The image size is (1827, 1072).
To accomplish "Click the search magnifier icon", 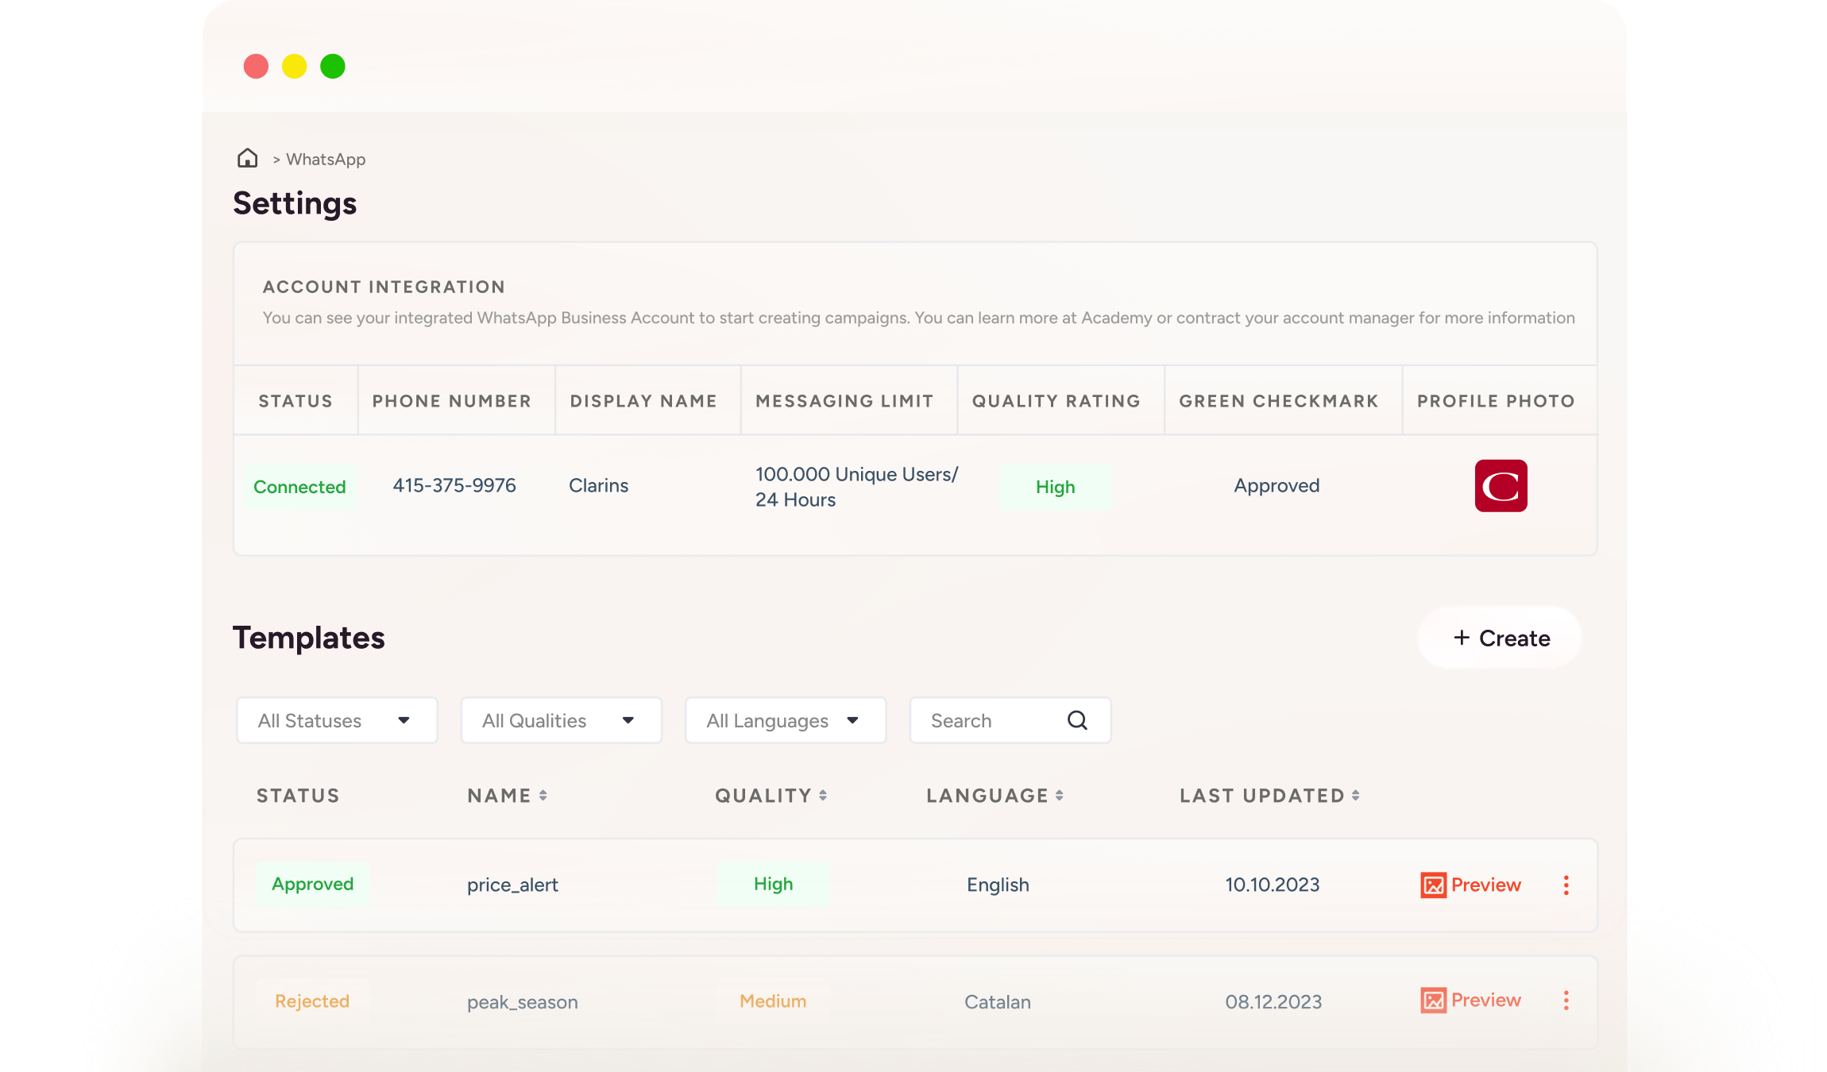I will click(1077, 720).
